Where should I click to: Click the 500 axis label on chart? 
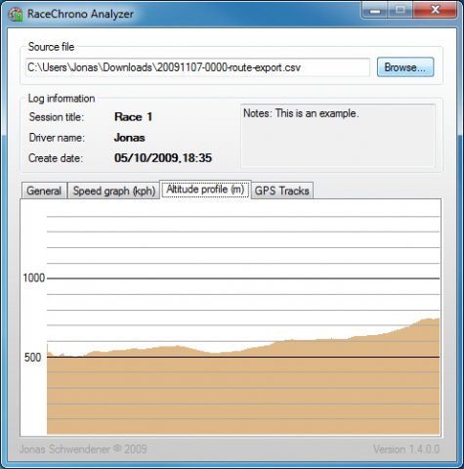pyautogui.click(x=33, y=358)
